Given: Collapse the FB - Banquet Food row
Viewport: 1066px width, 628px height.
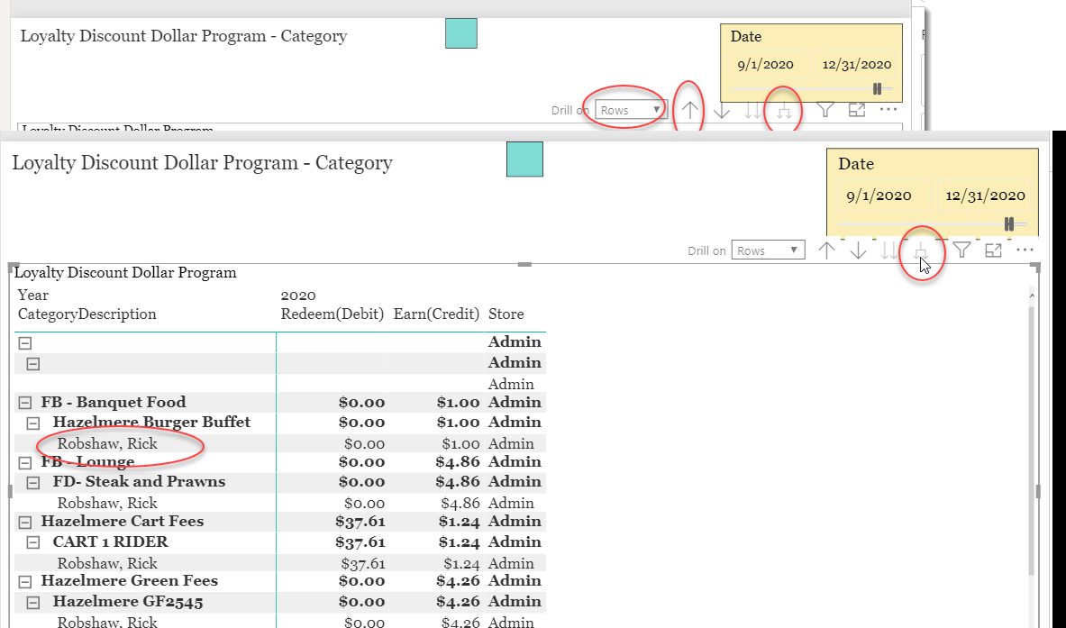Looking at the screenshot, I should (25, 403).
